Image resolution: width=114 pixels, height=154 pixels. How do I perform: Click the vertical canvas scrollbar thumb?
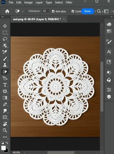[102, 86]
